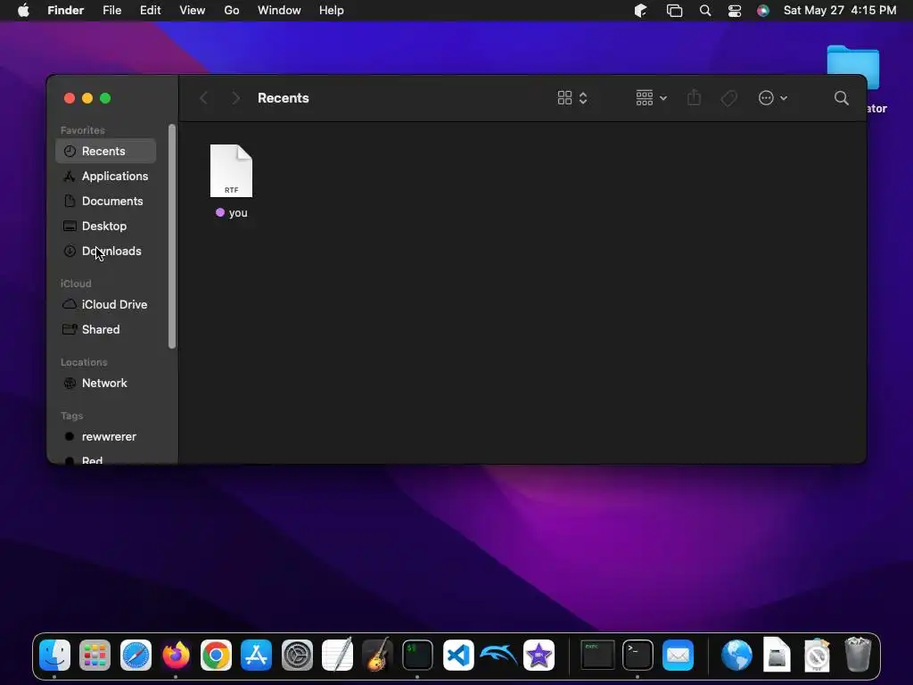The width and height of the screenshot is (913, 685).
Task: Launch GarageBand from the Dock
Action: pos(377,656)
